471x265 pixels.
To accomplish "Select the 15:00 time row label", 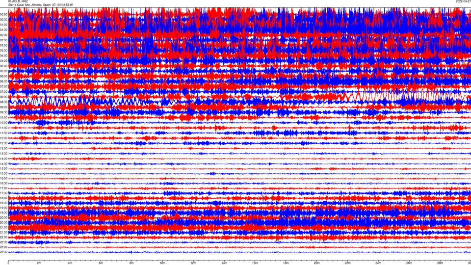I will (3, 168).
